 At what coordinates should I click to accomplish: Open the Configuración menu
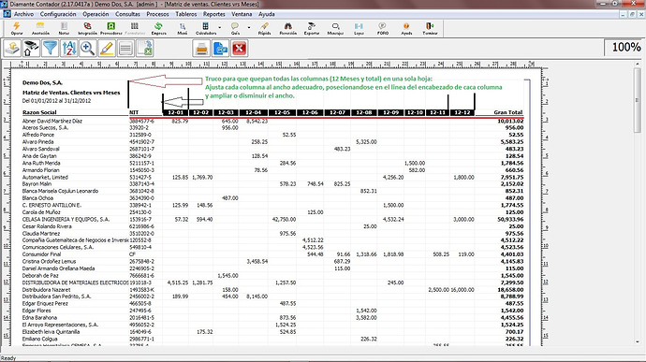coord(58,14)
